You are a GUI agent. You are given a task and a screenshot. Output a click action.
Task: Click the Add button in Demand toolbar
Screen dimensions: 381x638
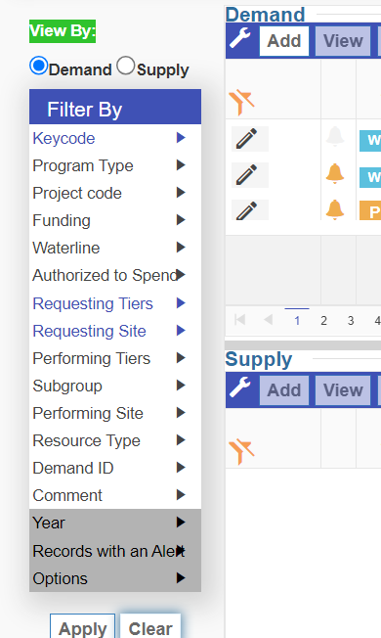(284, 41)
